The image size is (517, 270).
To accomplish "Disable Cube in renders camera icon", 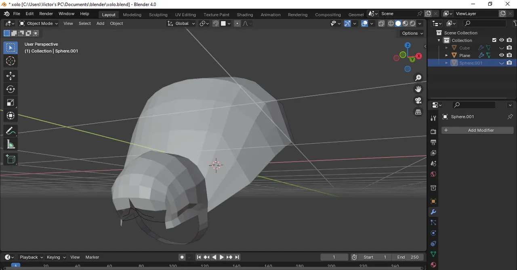I will (x=509, y=48).
